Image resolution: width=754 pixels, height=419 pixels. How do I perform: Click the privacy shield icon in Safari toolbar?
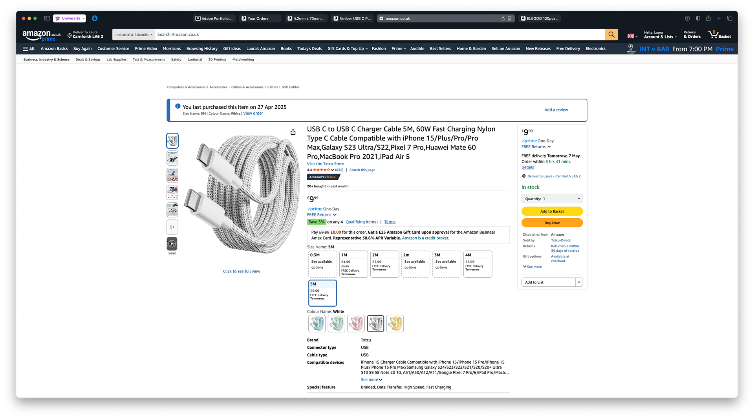coord(698,18)
